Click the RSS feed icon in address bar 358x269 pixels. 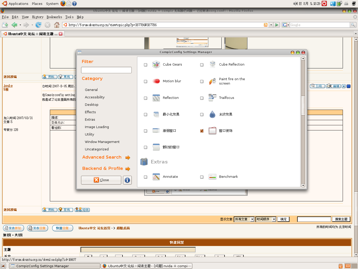click(x=266, y=25)
